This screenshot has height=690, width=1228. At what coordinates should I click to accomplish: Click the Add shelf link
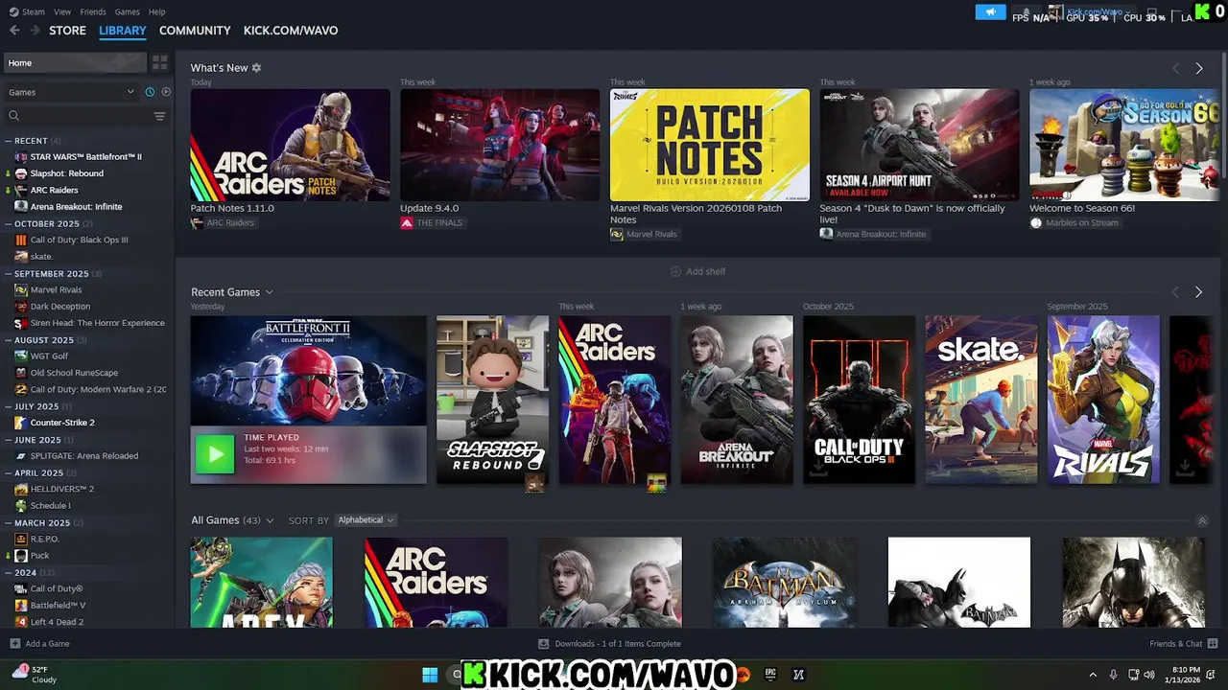tap(705, 272)
